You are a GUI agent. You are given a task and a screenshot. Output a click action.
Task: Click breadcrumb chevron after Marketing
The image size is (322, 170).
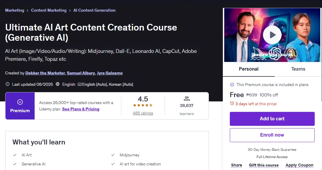[x=28, y=10]
